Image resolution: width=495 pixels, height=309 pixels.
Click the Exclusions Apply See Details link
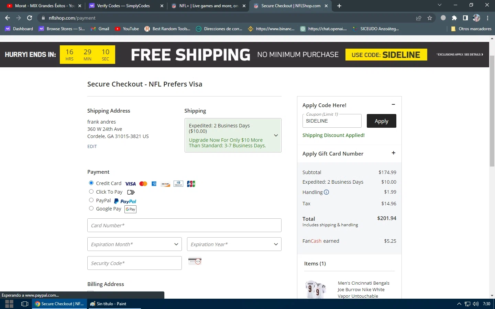[460, 55]
